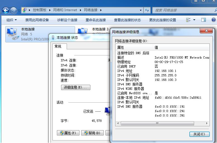The image size is (217, 143).
Task: Open the 组织 menu
Action: (x=12, y=20)
